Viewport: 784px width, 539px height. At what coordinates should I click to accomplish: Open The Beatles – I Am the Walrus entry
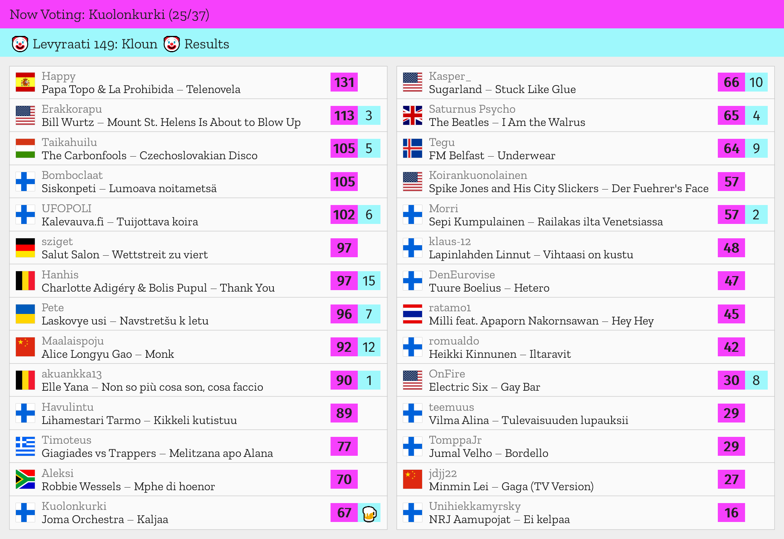tap(507, 122)
